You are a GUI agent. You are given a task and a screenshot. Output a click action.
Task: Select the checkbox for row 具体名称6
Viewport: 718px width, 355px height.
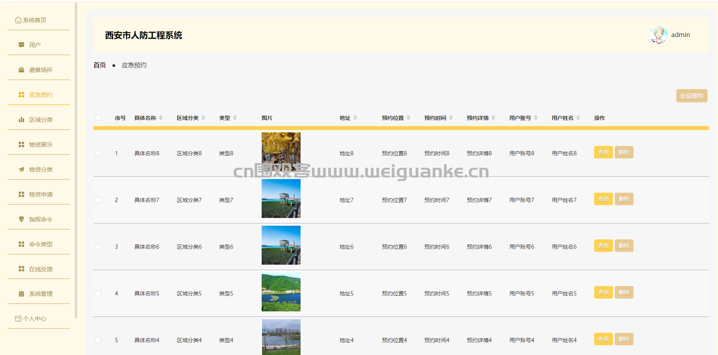[98, 247]
